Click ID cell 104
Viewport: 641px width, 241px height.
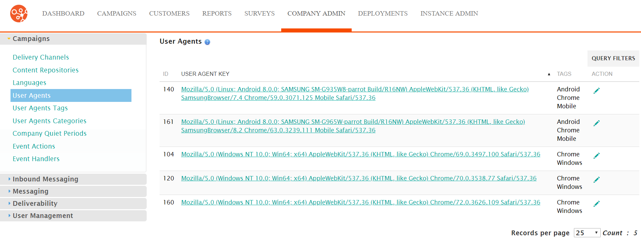pyautogui.click(x=169, y=154)
